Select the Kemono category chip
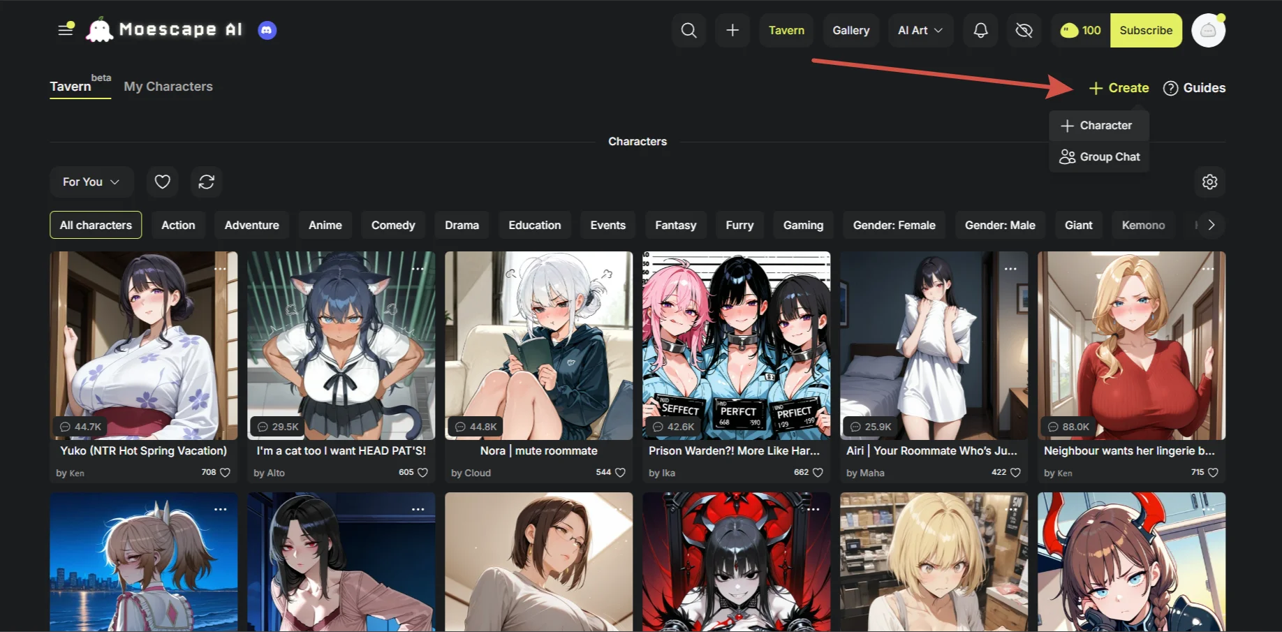This screenshot has width=1282, height=632. tap(1144, 225)
